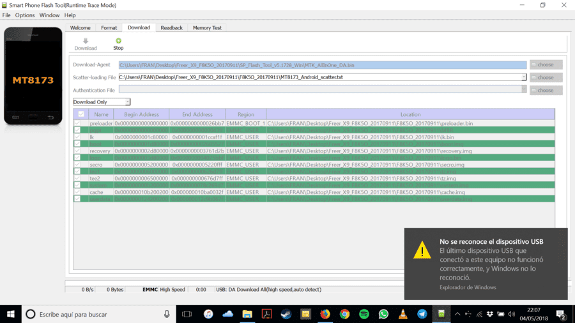Toggle the tee1 row checkbox
The image size is (575, 323).
[77, 171]
